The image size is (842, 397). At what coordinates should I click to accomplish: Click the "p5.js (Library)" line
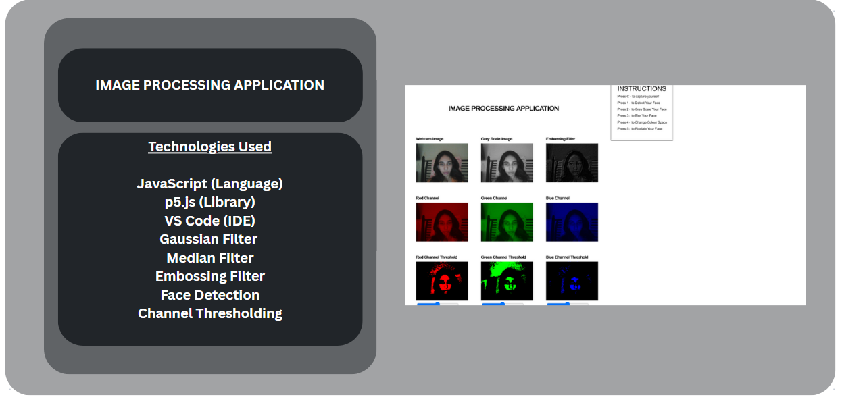(x=210, y=202)
